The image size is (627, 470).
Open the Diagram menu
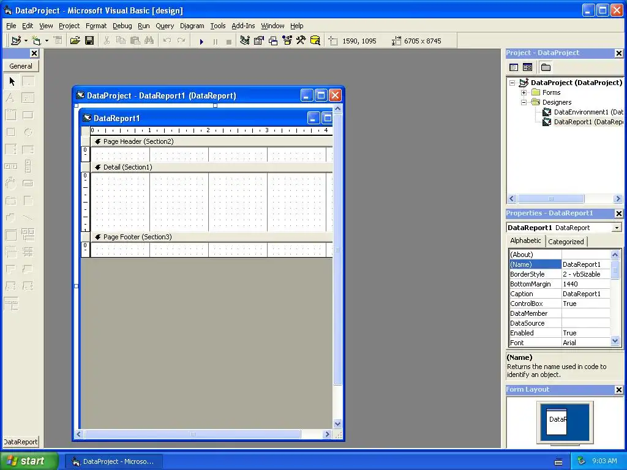point(192,26)
